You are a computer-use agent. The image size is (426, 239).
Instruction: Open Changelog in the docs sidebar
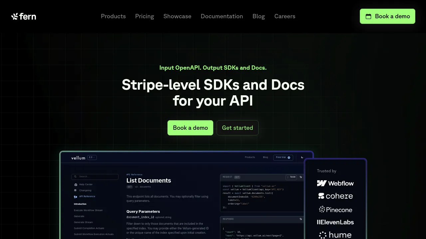click(x=85, y=191)
